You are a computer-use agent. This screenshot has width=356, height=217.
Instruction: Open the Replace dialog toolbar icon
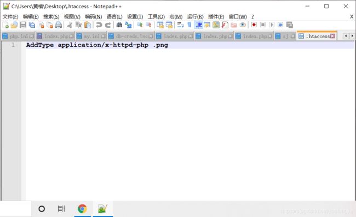coord(128,25)
